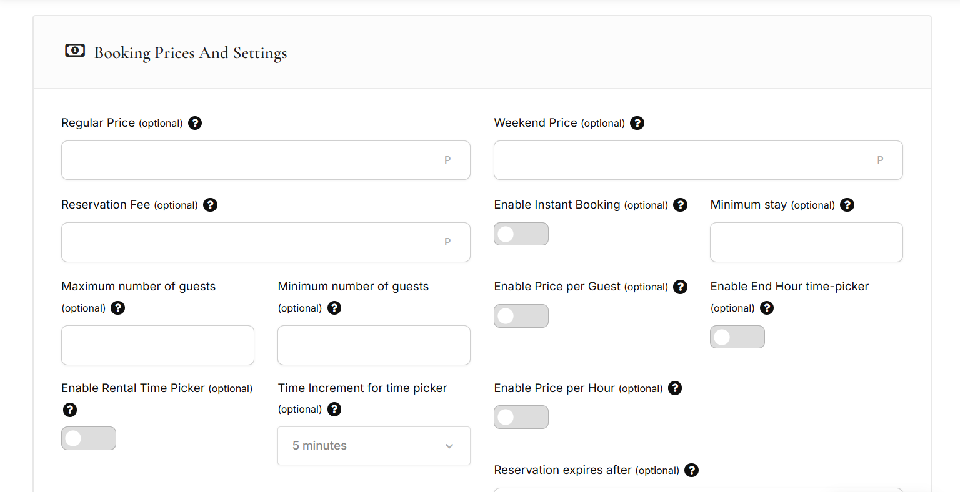
Task: Click the Minimum number of guests field
Action: (374, 345)
